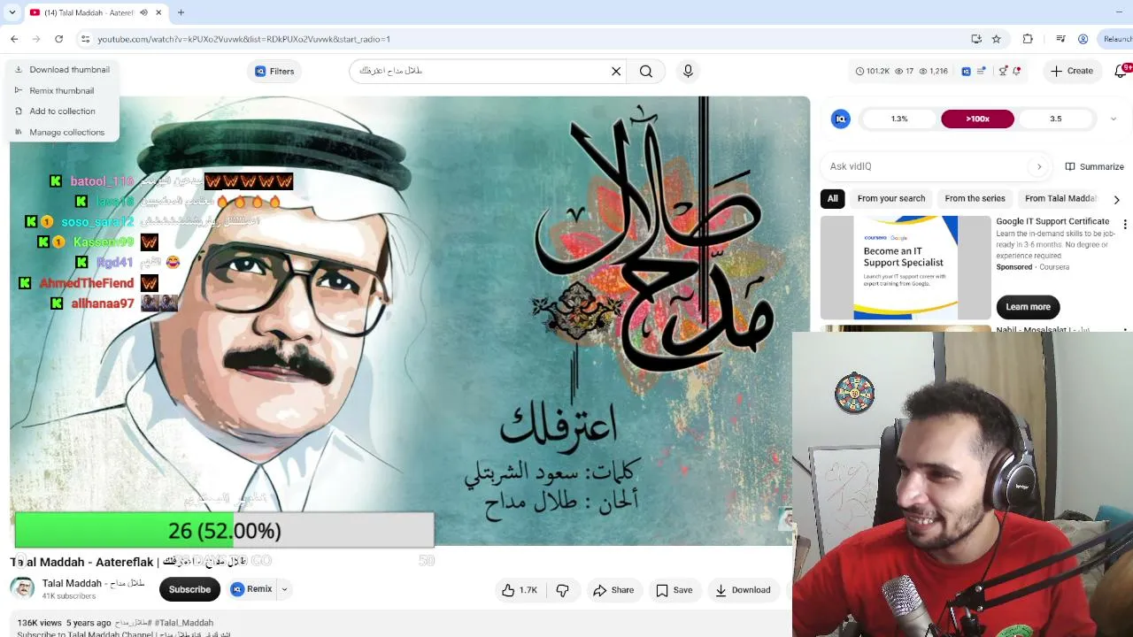Open the vidIQ bell alert icon
This screenshot has height=637, width=1133.
click(x=1017, y=71)
